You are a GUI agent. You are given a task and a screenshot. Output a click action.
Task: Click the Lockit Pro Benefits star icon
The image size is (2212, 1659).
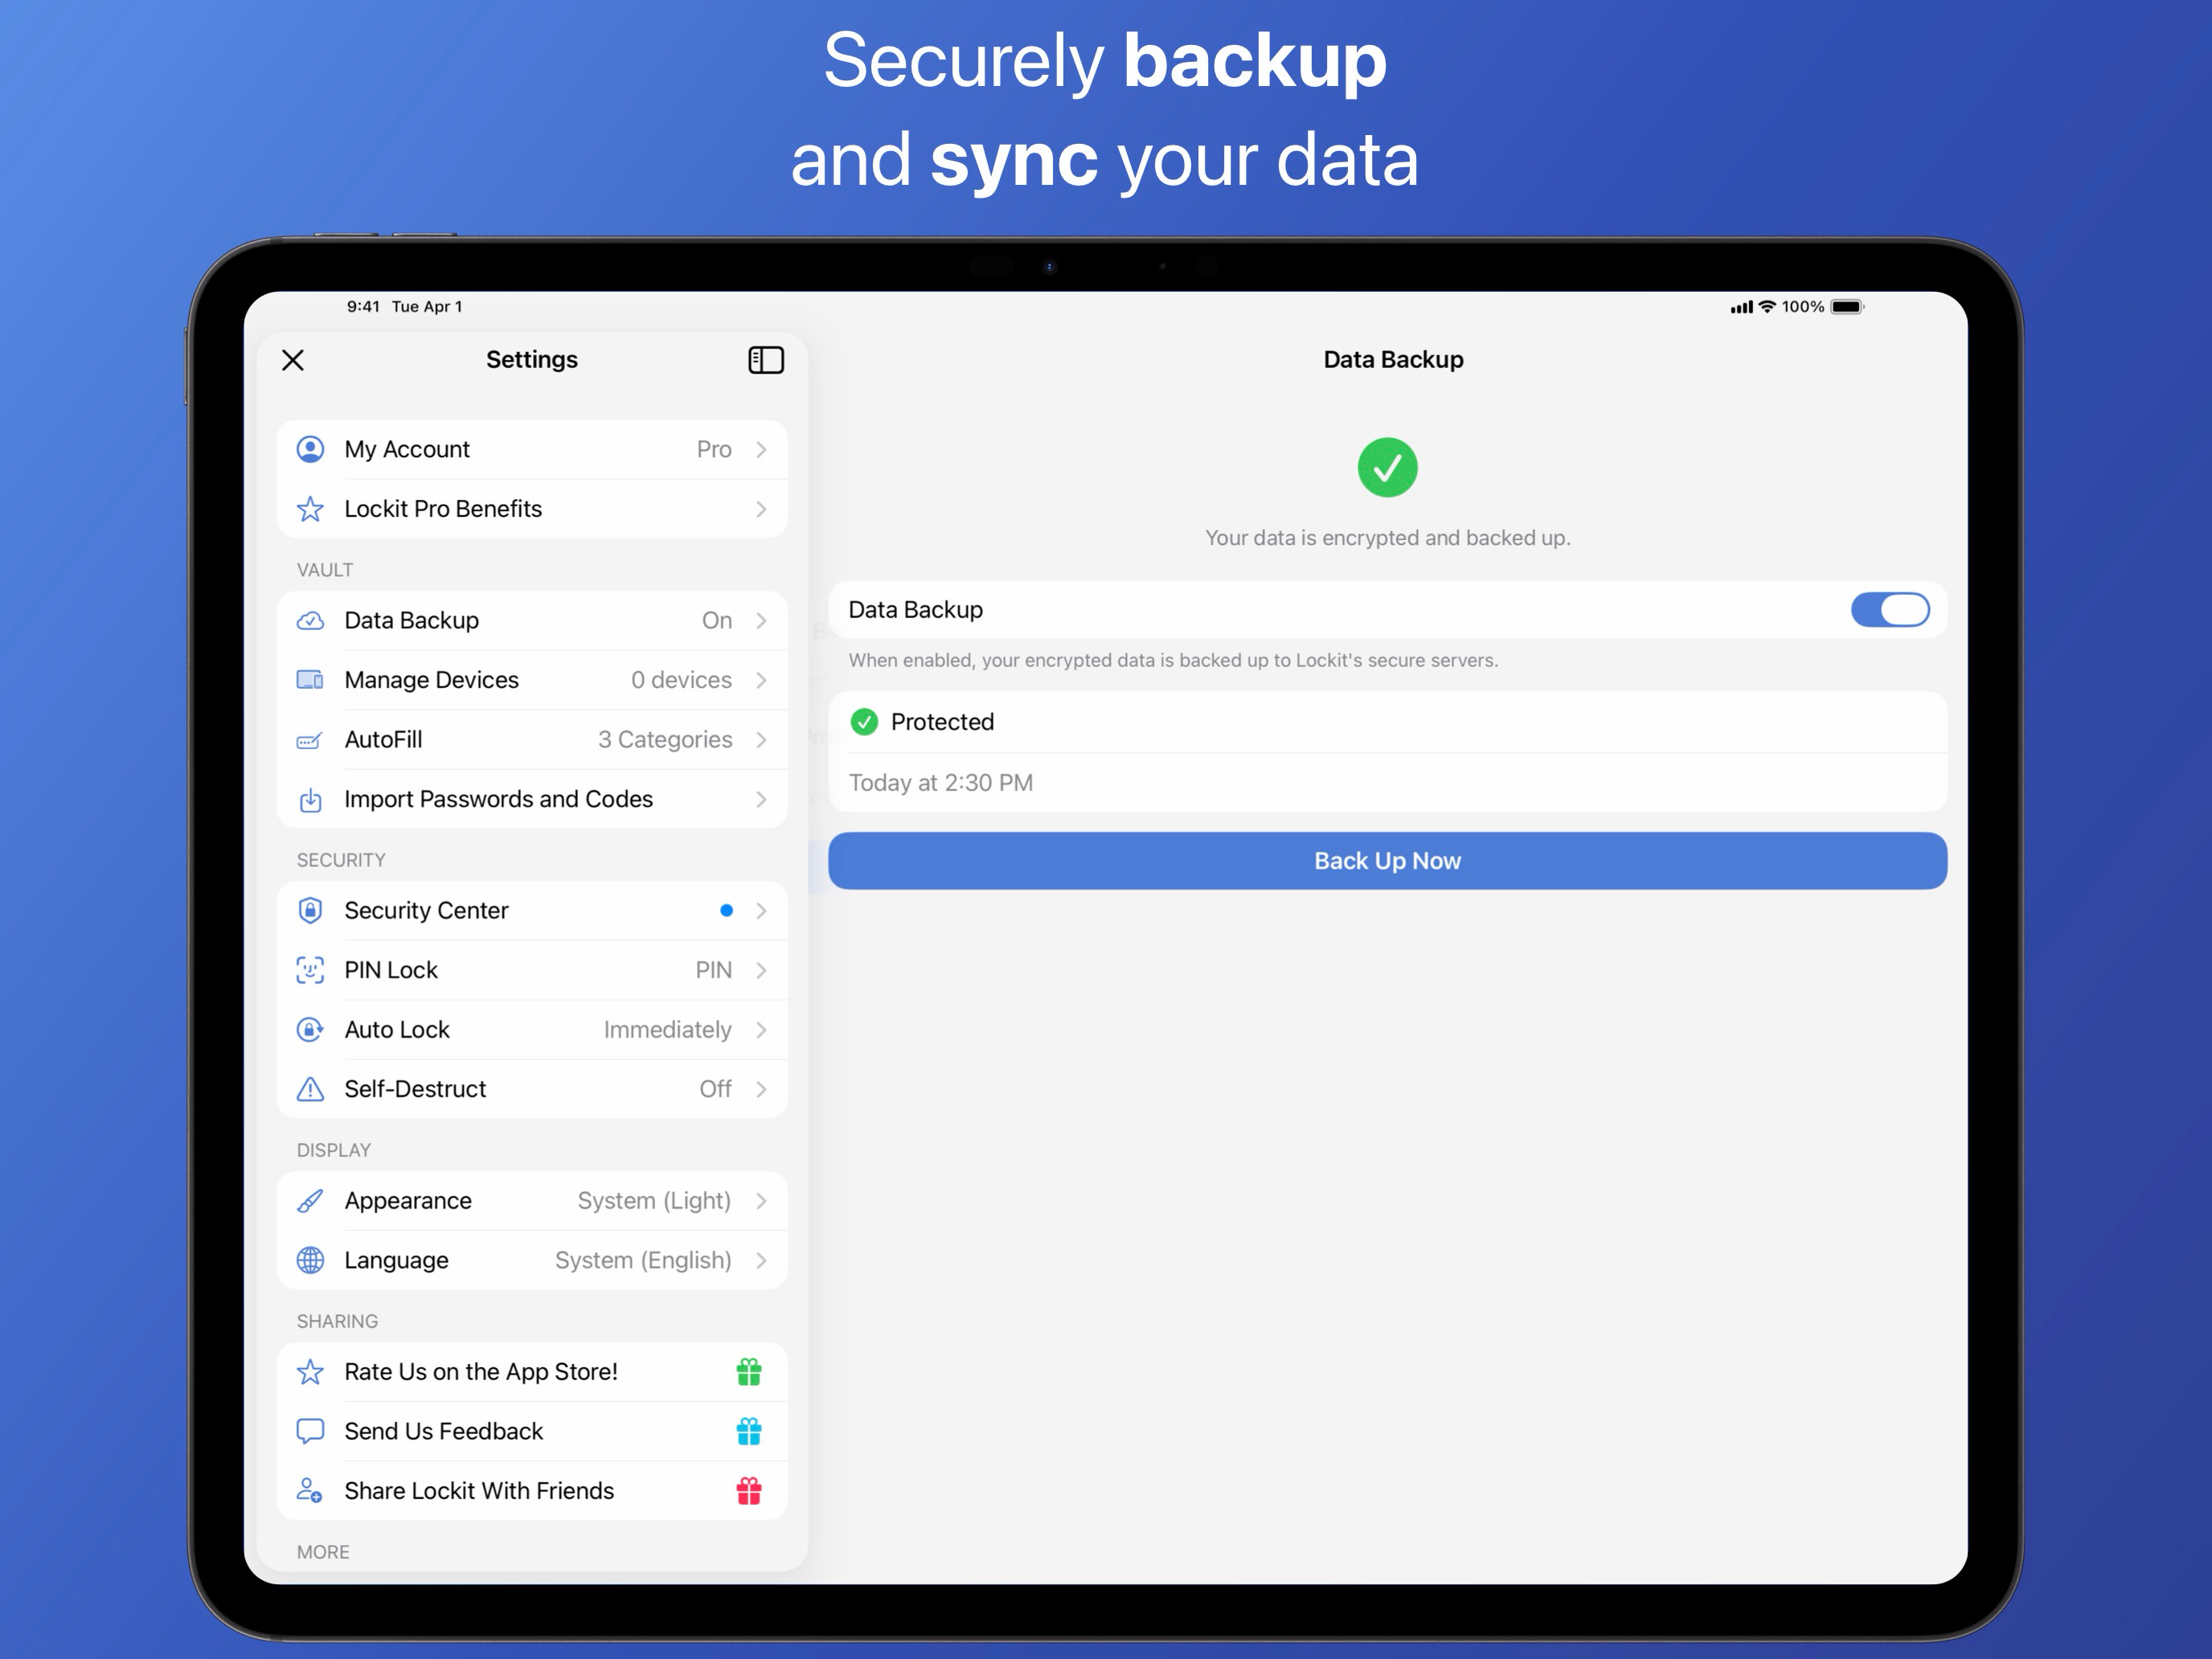click(x=310, y=509)
